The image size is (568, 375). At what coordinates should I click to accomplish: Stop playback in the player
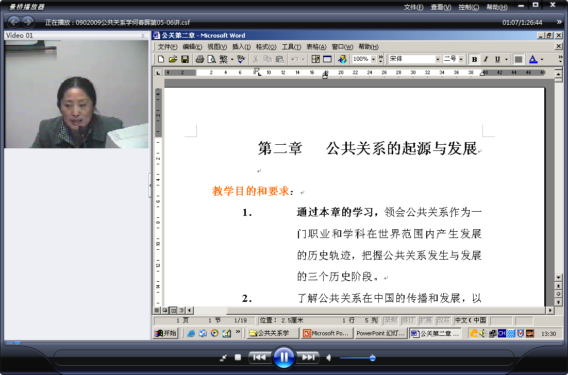tap(238, 357)
